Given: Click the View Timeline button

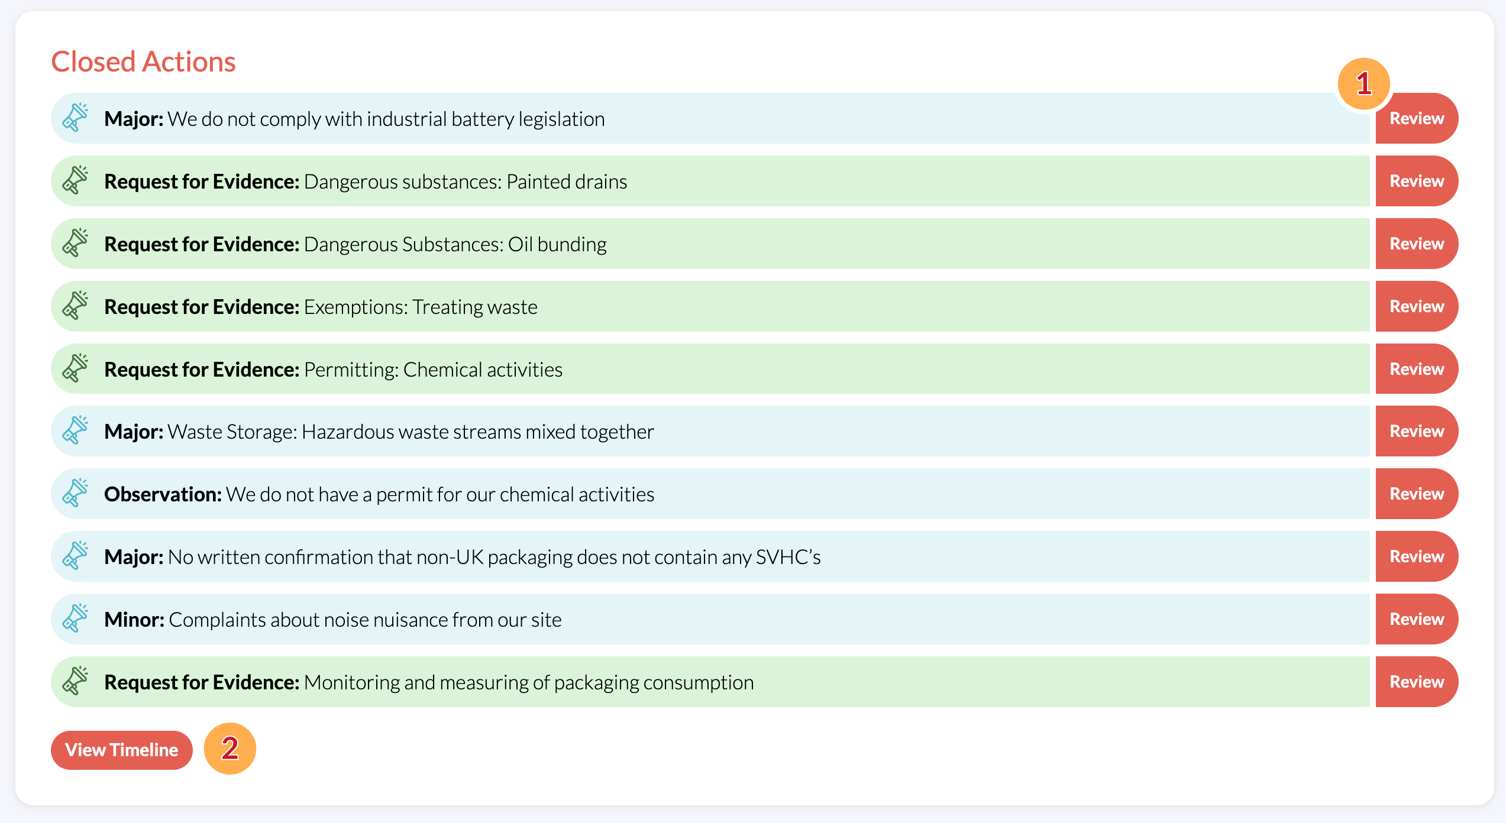Looking at the screenshot, I should [121, 750].
